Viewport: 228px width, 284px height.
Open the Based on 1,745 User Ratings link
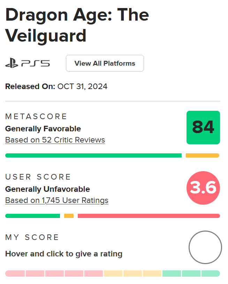(x=57, y=200)
